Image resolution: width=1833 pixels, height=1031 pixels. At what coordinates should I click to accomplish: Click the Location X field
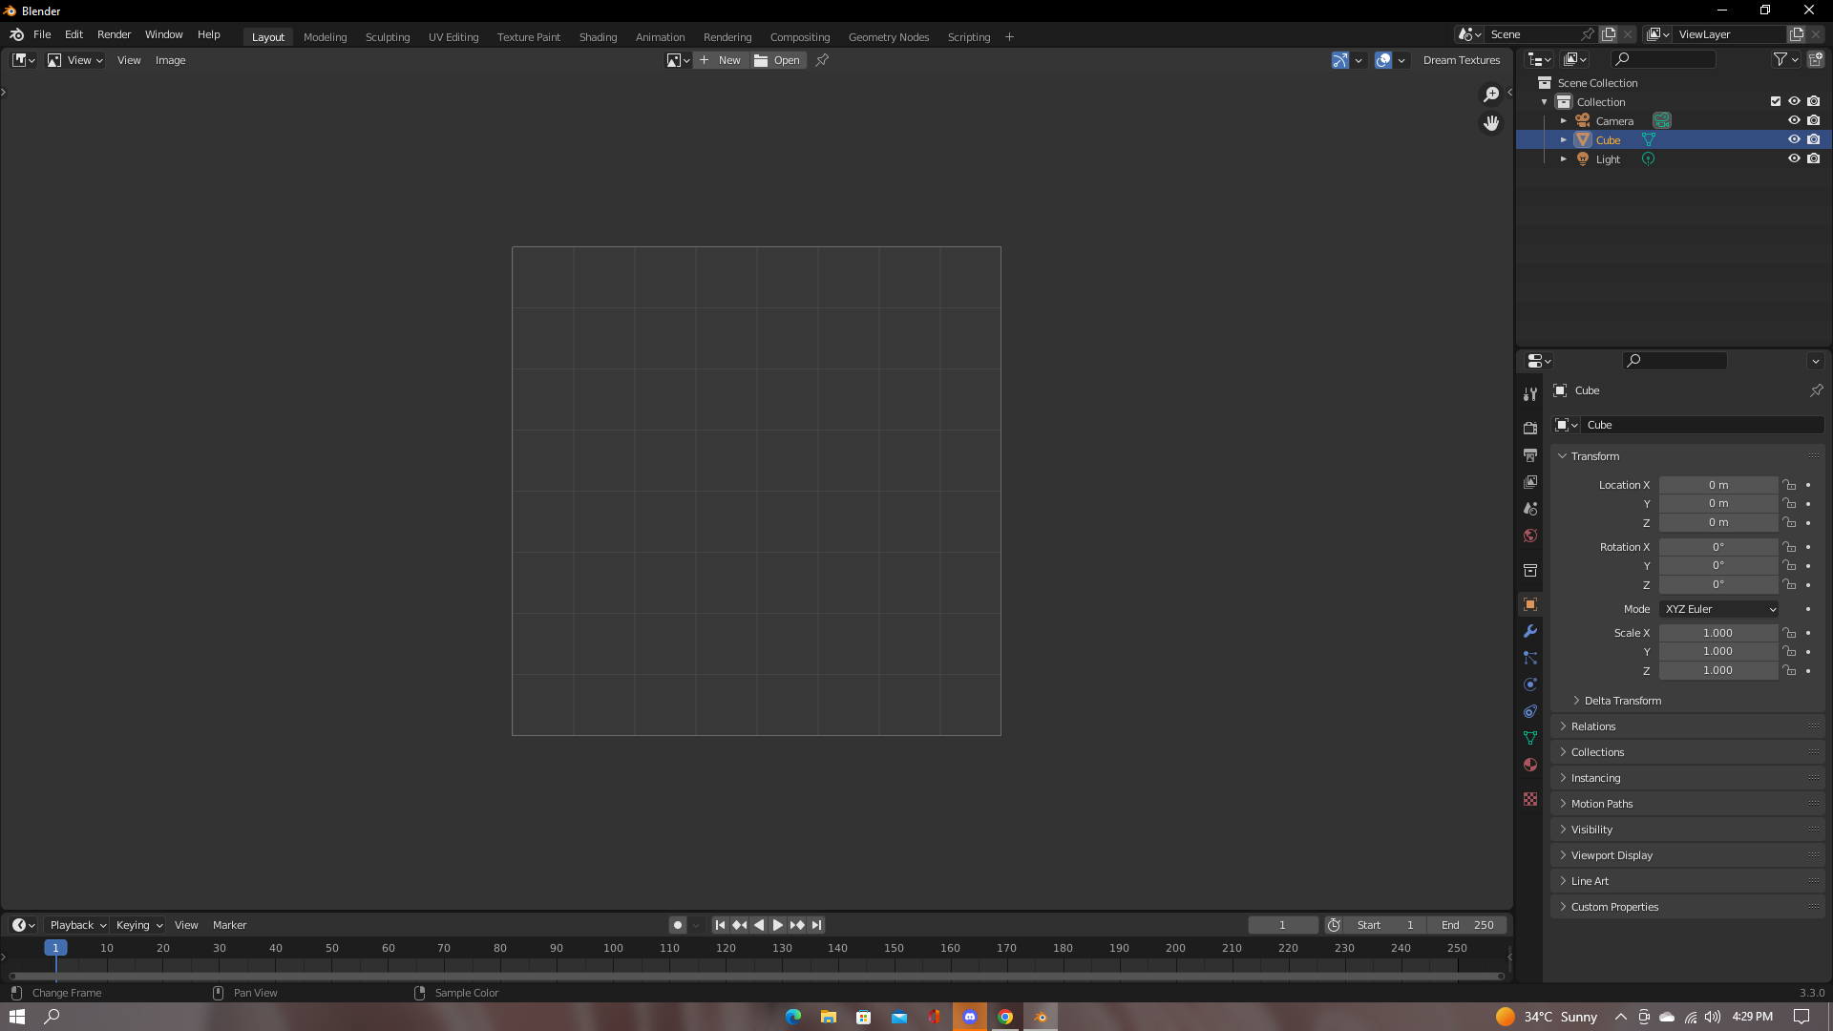point(1717,484)
